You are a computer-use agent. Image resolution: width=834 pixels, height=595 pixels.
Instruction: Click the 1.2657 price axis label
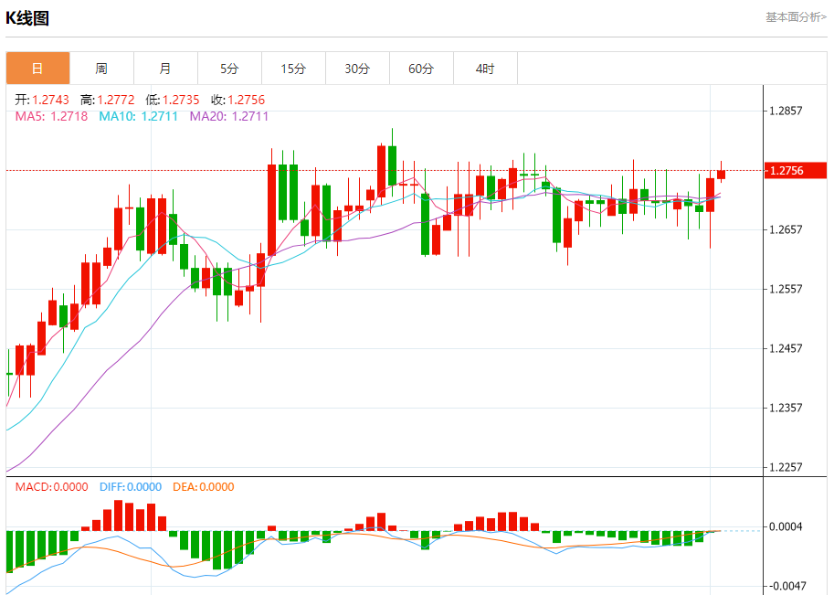[x=786, y=229]
